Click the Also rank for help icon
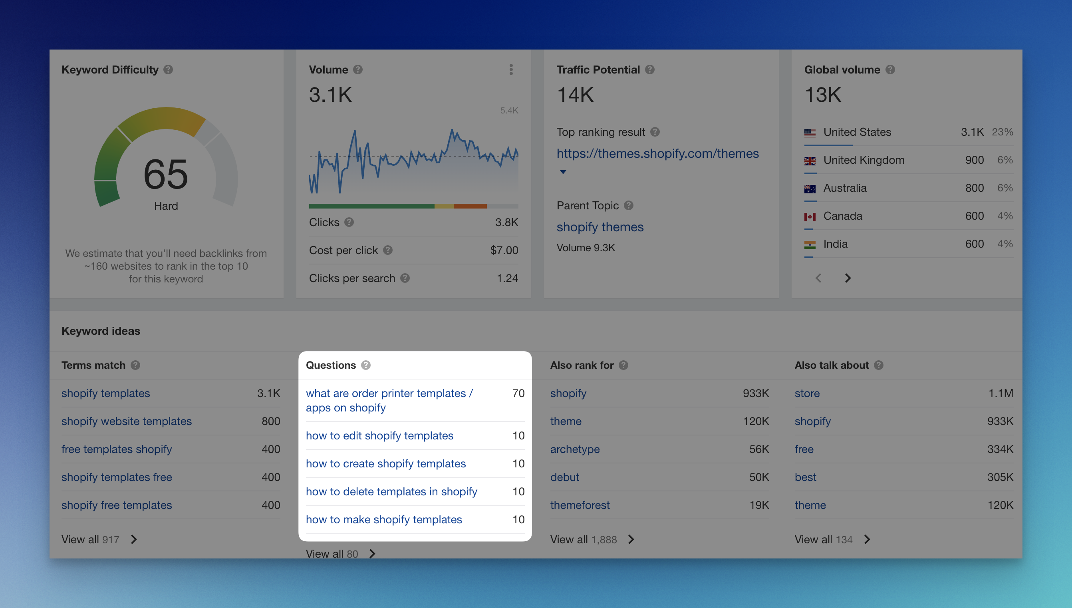This screenshot has width=1072, height=608. [623, 366]
